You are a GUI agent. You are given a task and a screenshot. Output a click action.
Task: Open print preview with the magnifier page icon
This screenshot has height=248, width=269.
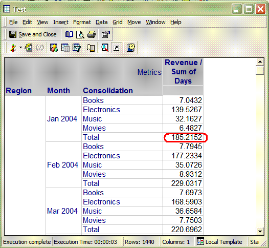80,34
